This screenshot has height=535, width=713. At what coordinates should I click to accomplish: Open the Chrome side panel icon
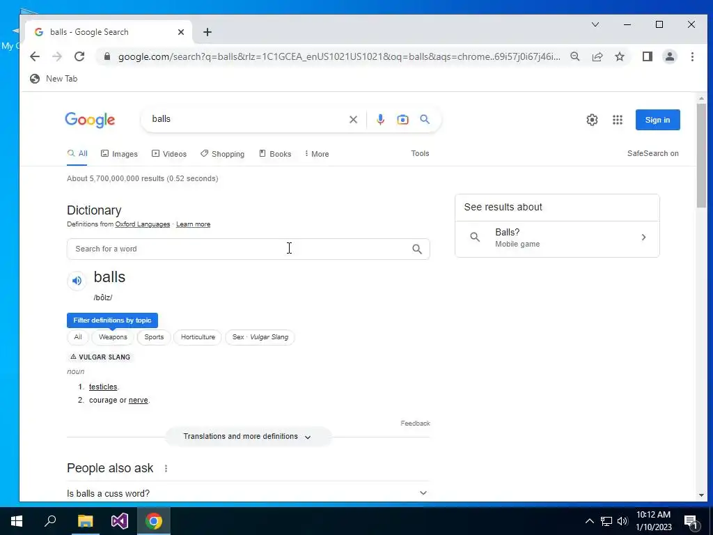pyautogui.click(x=647, y=56)
